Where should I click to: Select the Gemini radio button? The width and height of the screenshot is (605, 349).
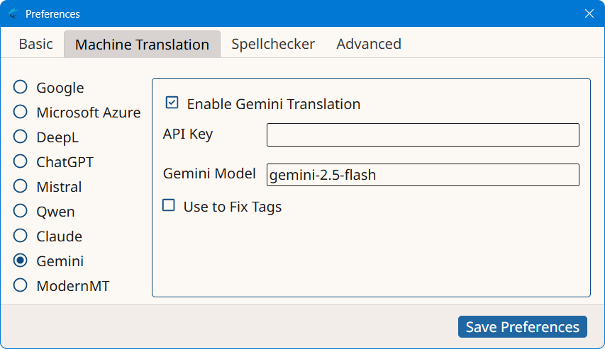[21, 261]
